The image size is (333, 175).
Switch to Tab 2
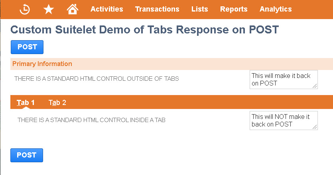[57, 103]
